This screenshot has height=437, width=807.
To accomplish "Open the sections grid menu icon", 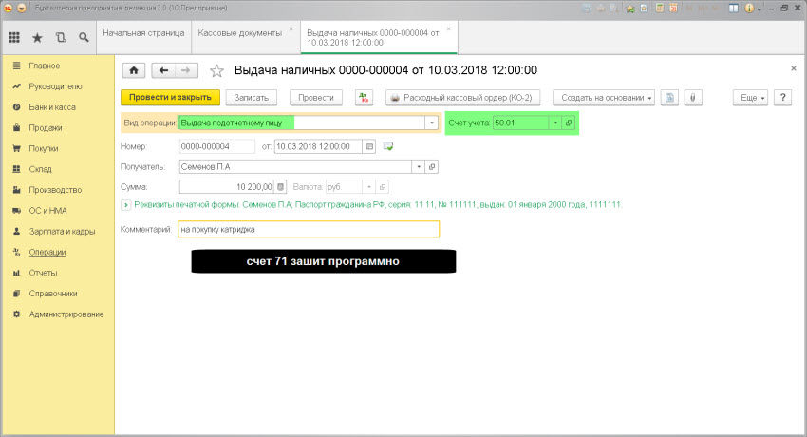I will pyautogui.click(x=14, y=38).
